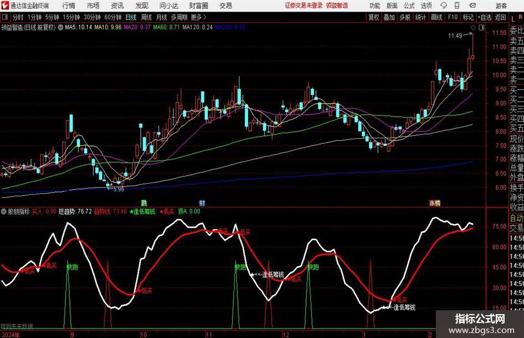The width and height of the screenshot is (524, 338).
Task: Switch to 5分钟 period
Action: (x=52, y=17)
